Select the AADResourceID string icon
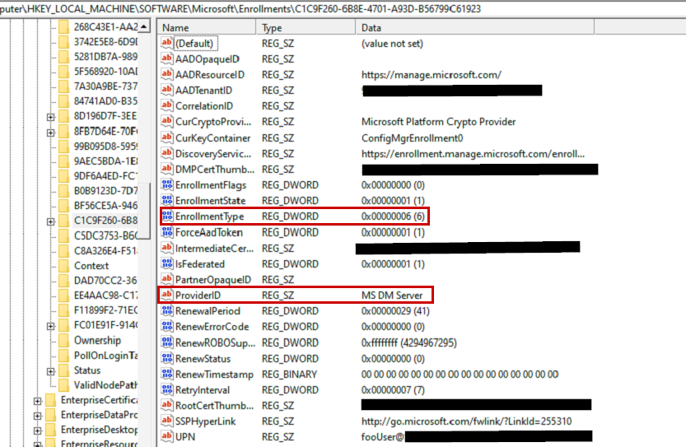 tap(166, 75)
